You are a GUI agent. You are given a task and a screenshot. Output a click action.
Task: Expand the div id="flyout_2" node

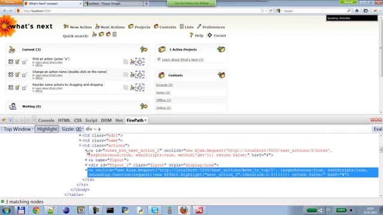[86, 165]
